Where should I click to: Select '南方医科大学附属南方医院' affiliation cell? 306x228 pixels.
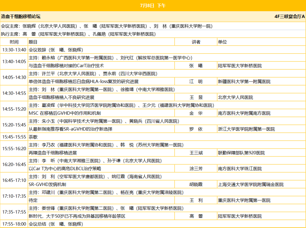[262, 113]
